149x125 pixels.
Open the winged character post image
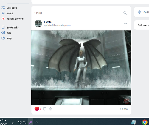[81, 68]
